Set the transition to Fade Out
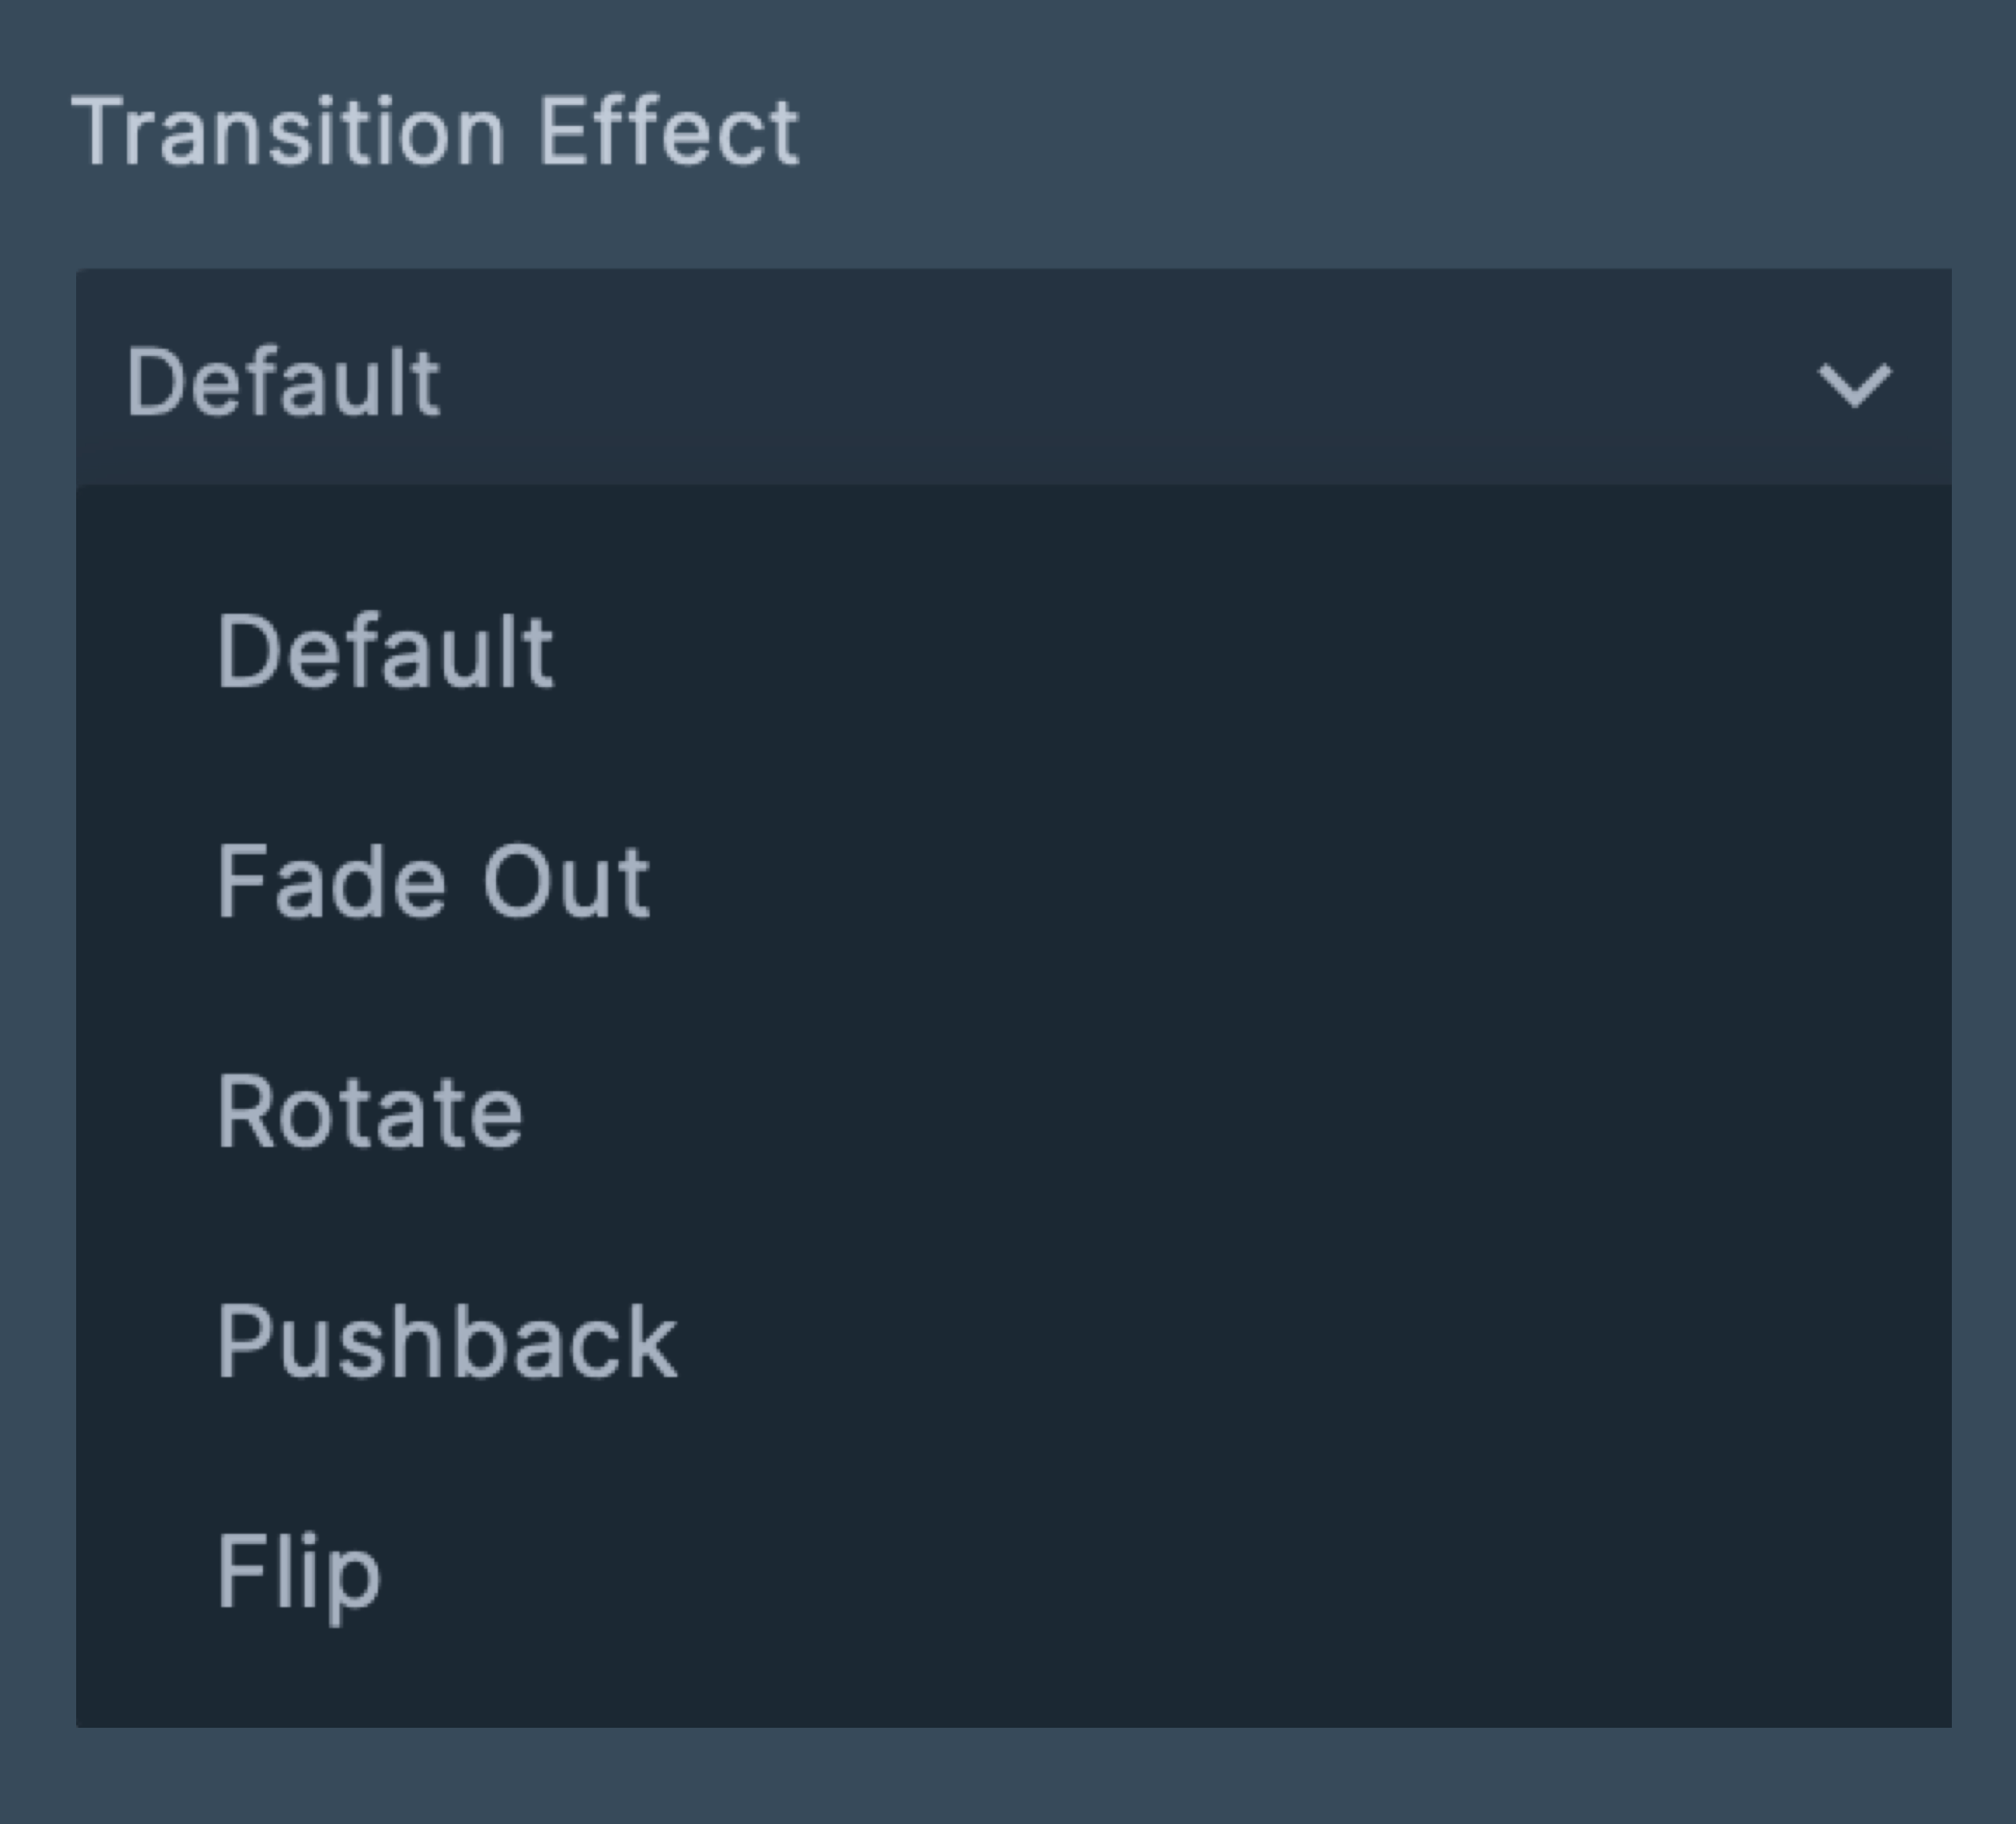Image resolution: width=2016 pixels, height=1824 pixels. point(433,882)
